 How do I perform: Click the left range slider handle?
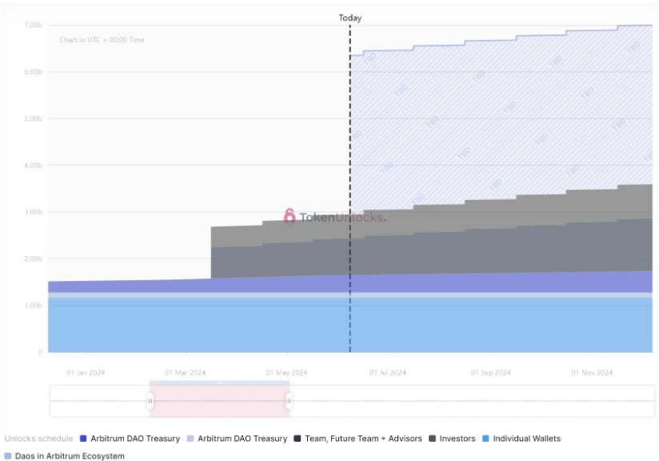150,401
